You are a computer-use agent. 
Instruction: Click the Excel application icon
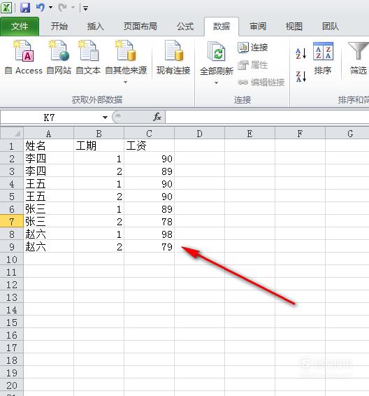click(6, 8)
